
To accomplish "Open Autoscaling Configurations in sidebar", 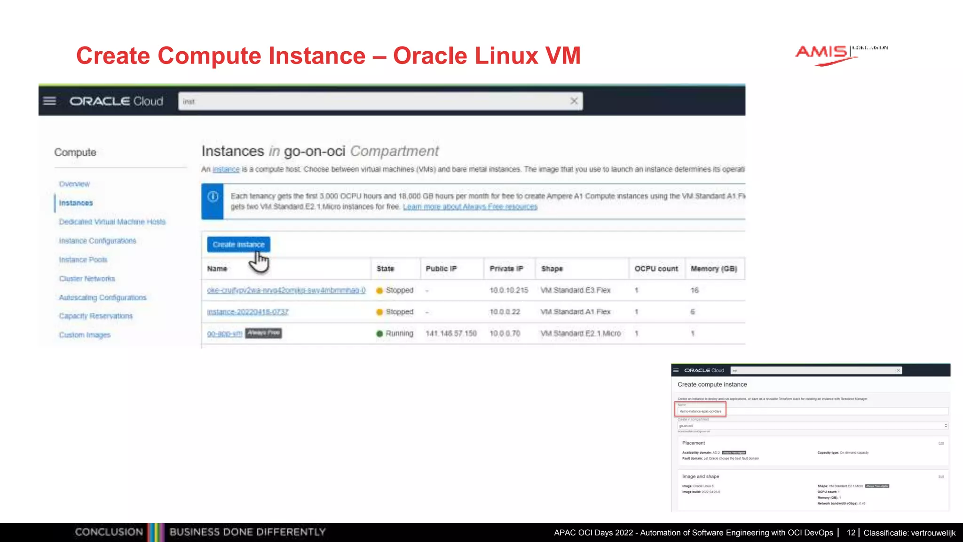I will coord(103,297).
